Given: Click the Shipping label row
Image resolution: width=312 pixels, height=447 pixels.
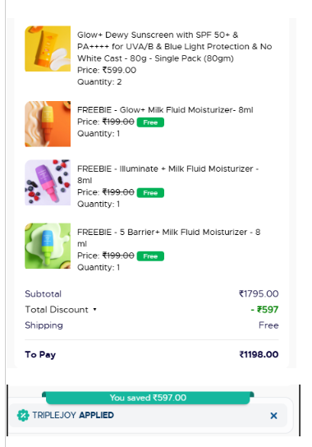Looking at the screenshot, I should (x=152, y=325).
